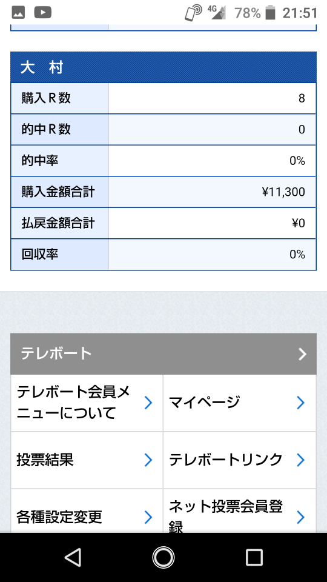The width and height of the screenshot is (327, 582).
Task: Open 各種設定変更 settings entry
Action: [87, 511]
